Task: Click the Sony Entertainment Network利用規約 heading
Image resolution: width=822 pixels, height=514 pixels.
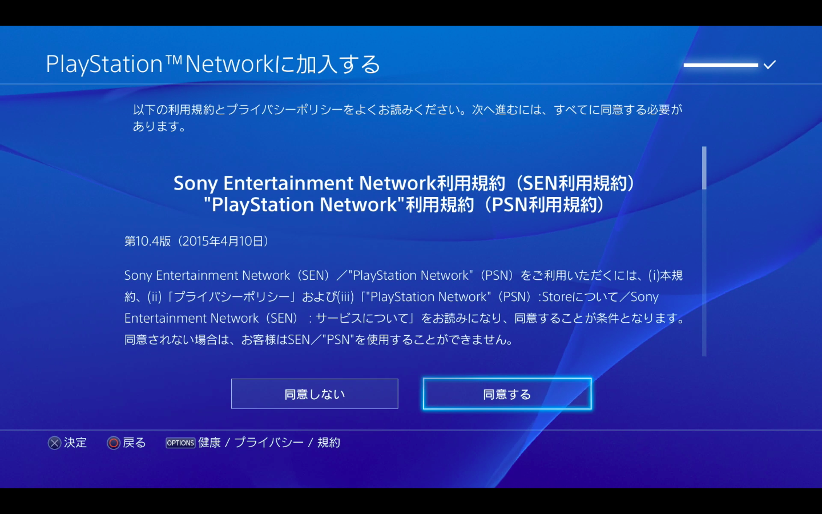Action: [404, 183]
